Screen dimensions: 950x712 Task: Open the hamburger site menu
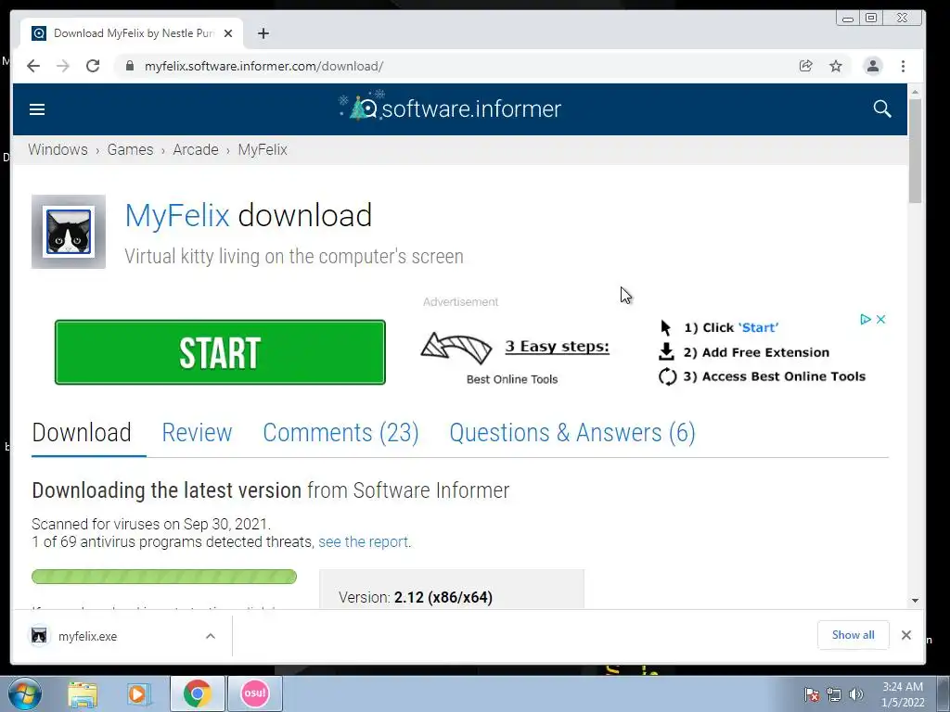click(x=37, y=109)
